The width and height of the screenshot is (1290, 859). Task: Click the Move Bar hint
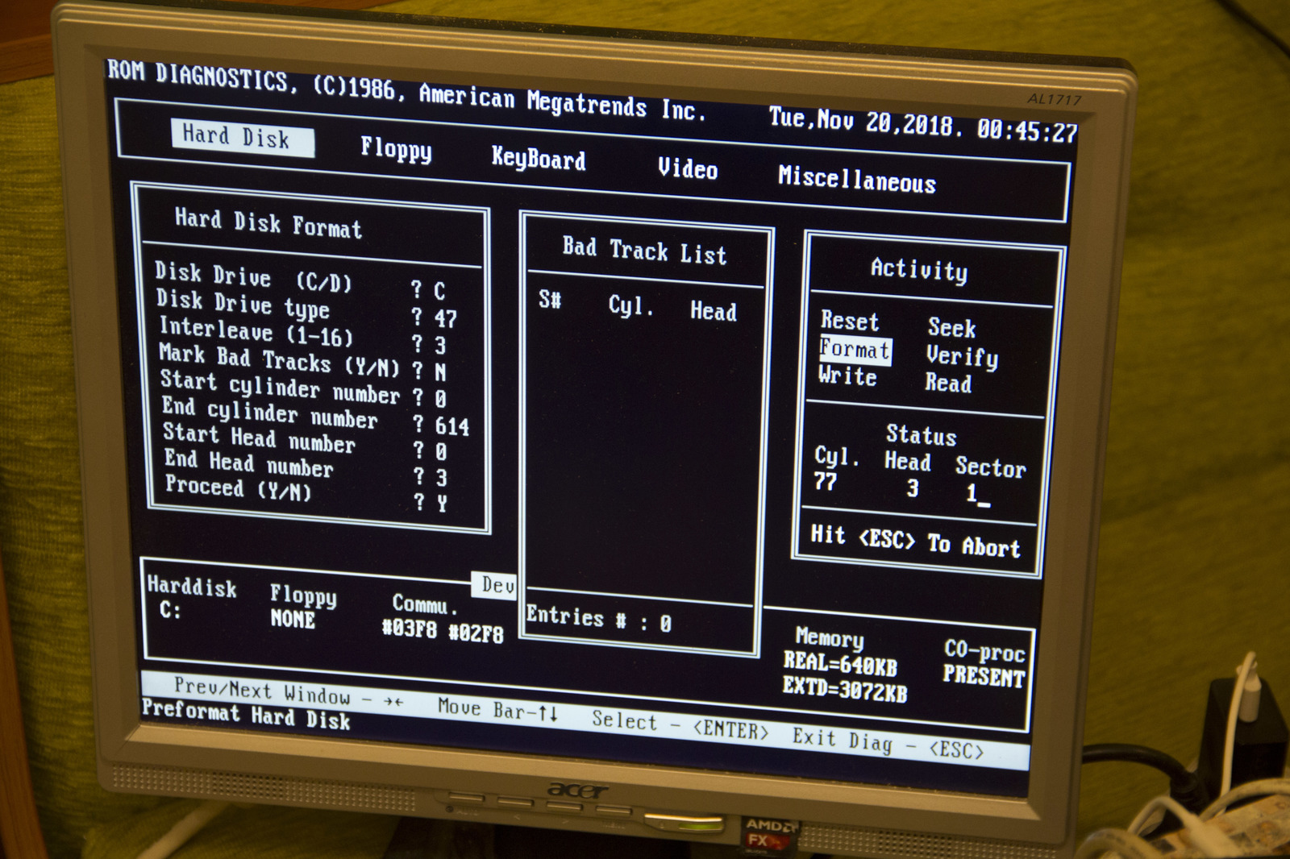click(497, 710)
